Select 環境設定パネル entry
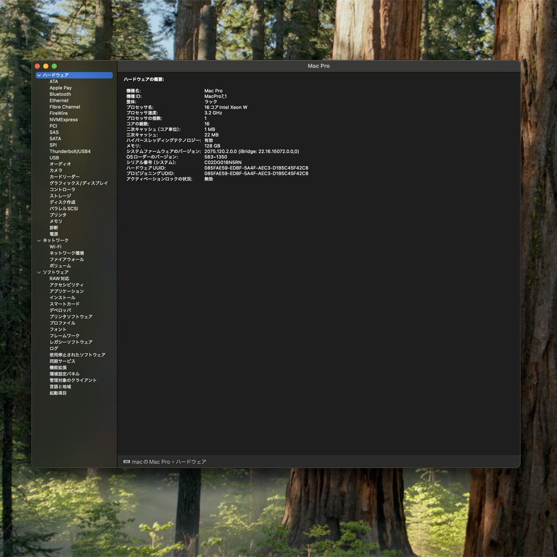The height and width of the screenshot is (557, 557). tap(64, 374)
